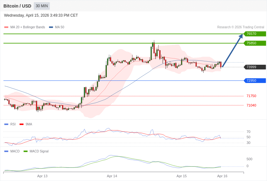267x181 pixels.
Task: Toggle the MA 50 legend entry
Action: (x=57, y=27)
